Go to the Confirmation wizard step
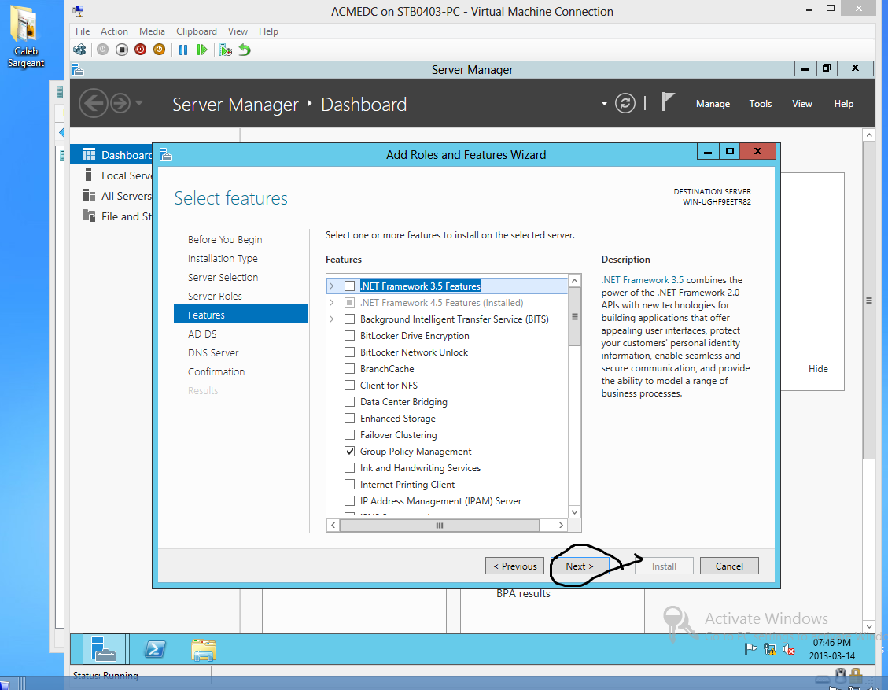This screenshot has height=690, width=888. (216, 371)
